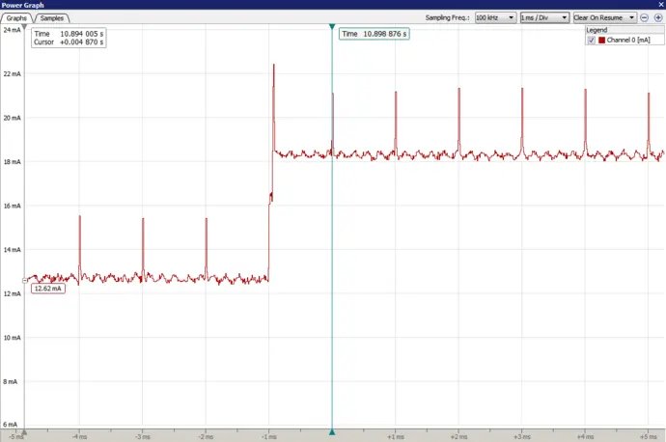Image resolution: width=666 pixels, height=442 pixels.
Task: Click the red Channel 0 color swatch
Action: (601, 40)
